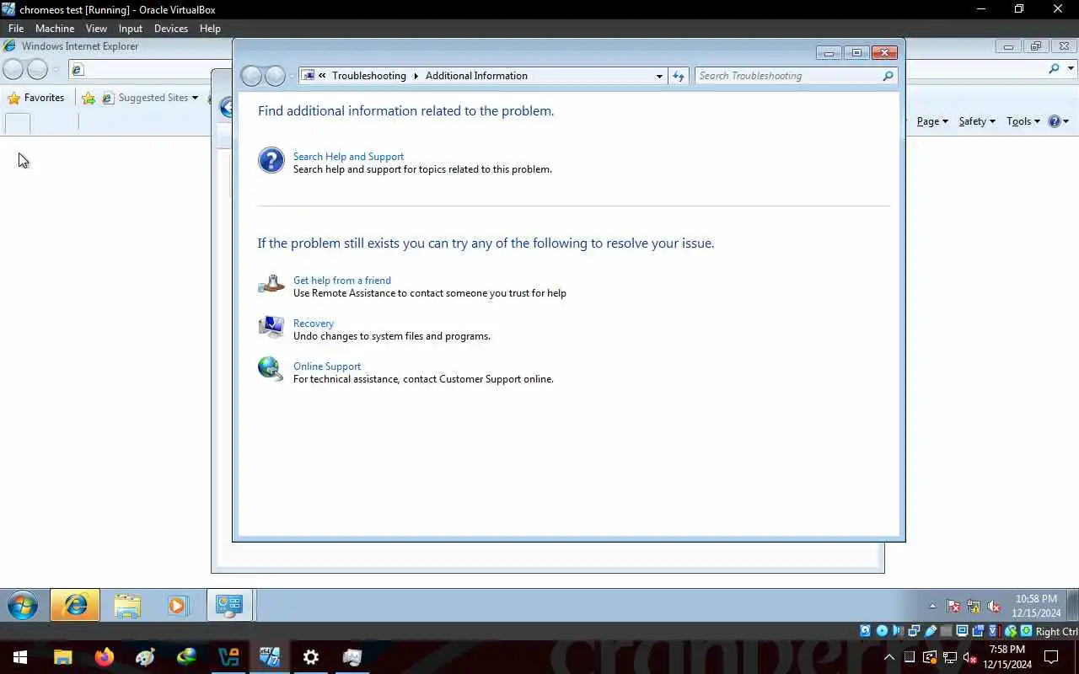Open the VirtualBox Devices menu
The width and height of the screenshot is (1079, 674).
pos(171,28)
